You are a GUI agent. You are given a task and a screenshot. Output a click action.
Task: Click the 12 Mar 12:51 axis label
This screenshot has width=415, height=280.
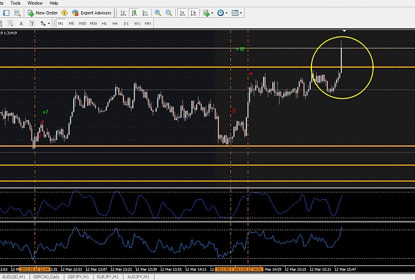pos(73,269)
